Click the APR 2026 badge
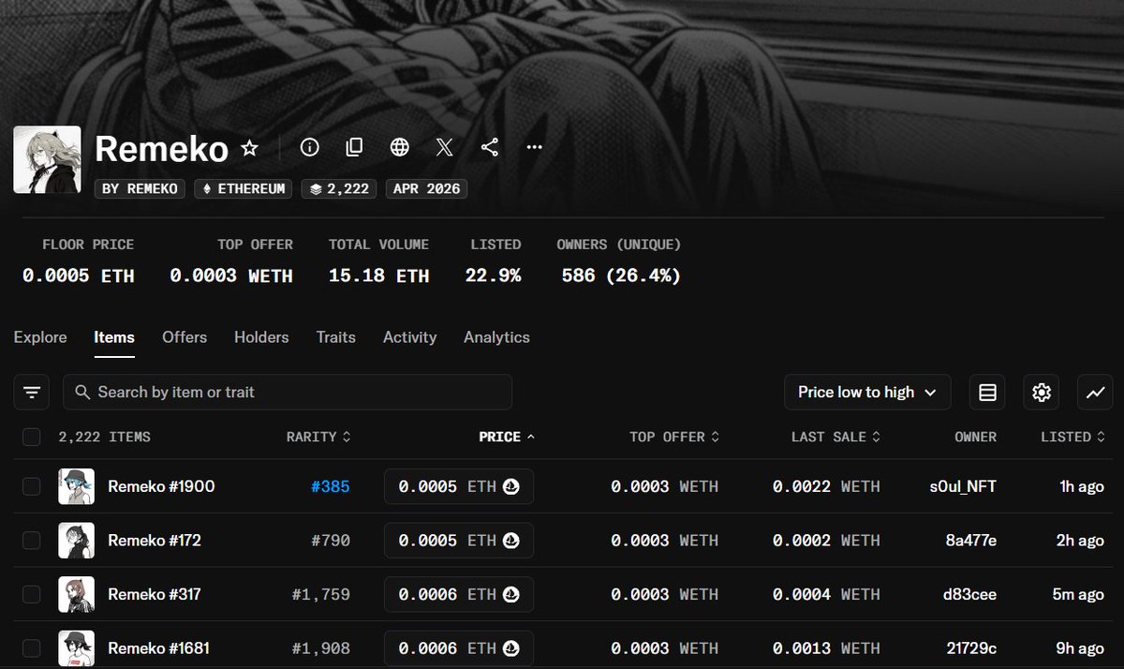1124x669 pixels. [426, 188]
